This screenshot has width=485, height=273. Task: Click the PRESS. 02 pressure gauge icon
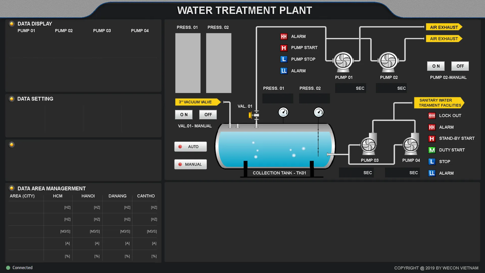point(319,112)
